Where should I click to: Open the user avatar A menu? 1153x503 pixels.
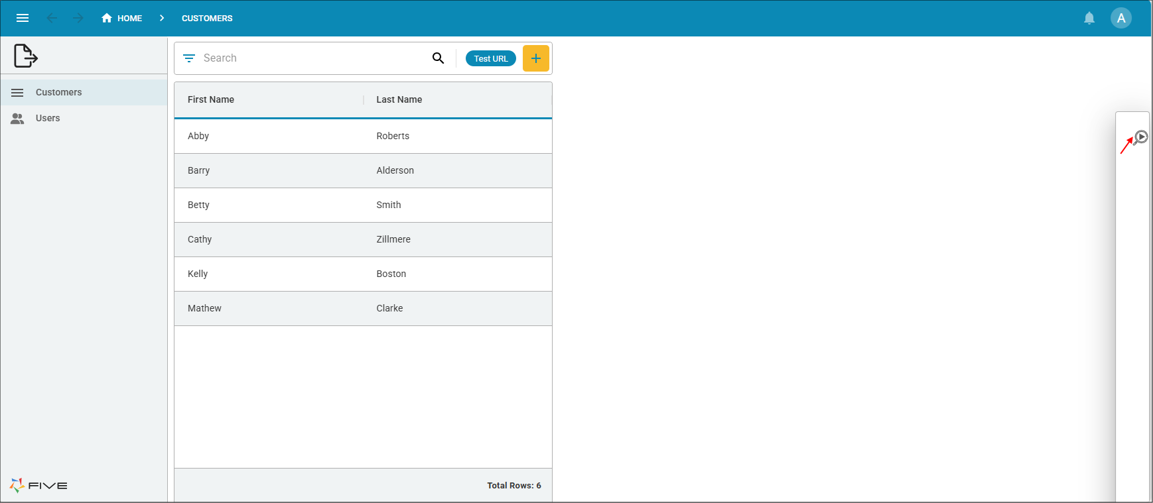pyautogui.click(x=1121, y=18)
